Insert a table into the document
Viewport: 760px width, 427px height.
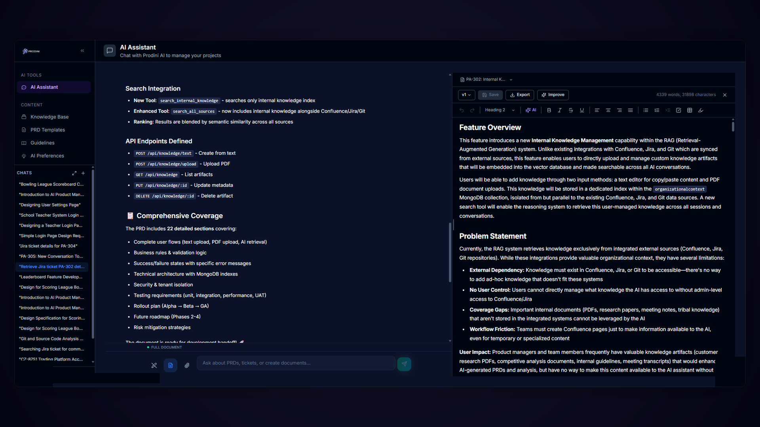tap(689, 110)
